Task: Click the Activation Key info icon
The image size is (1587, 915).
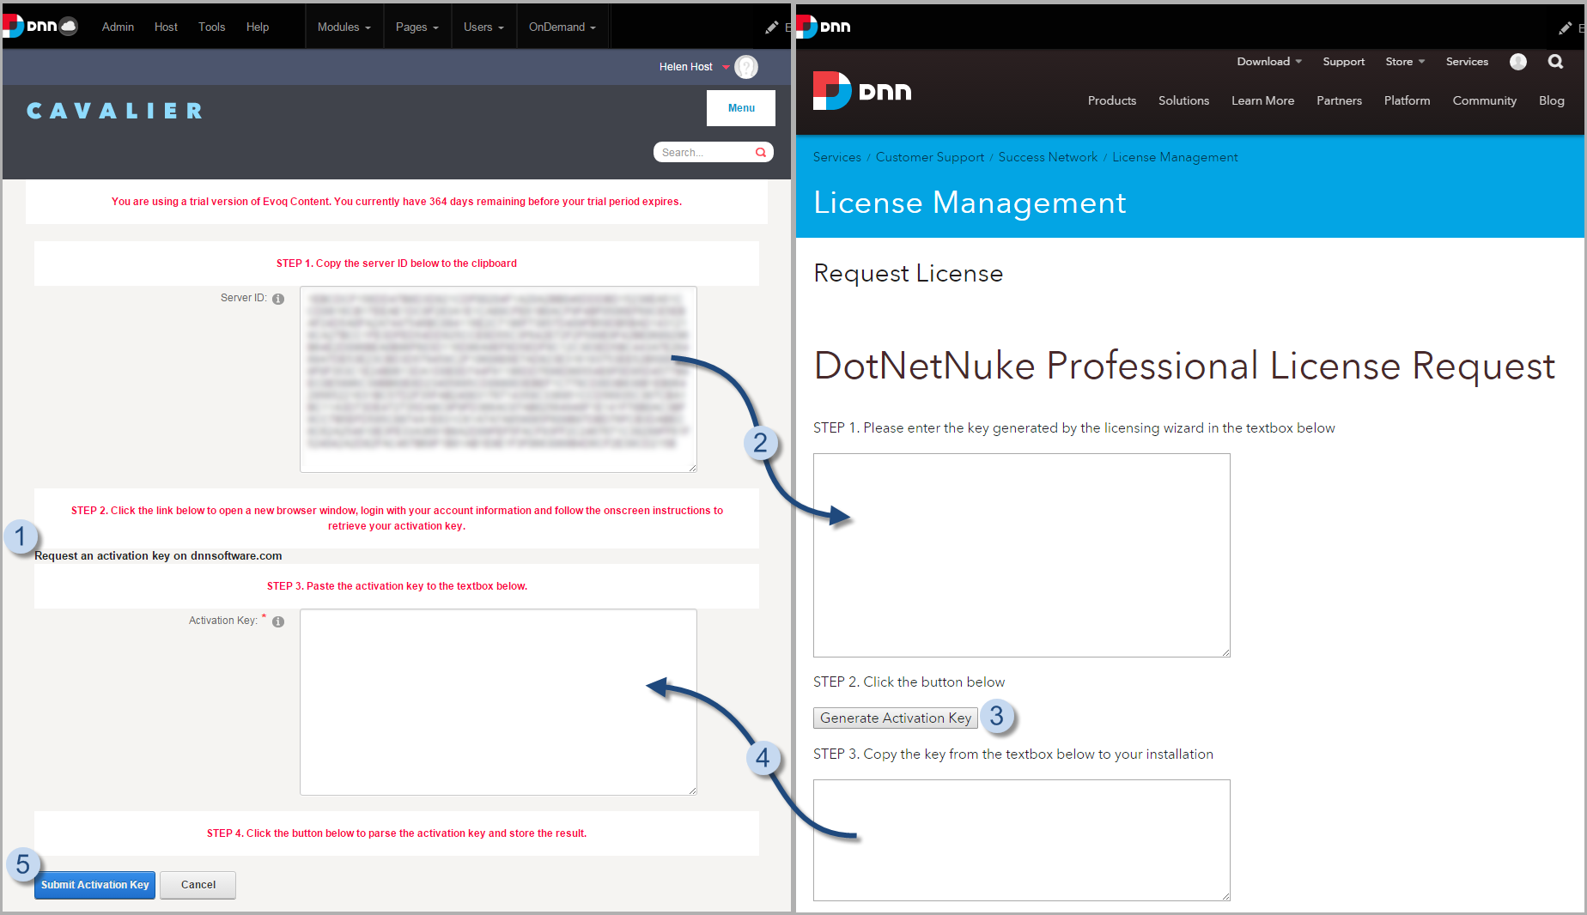Action: pyautogui.click(x=278, y=621)
